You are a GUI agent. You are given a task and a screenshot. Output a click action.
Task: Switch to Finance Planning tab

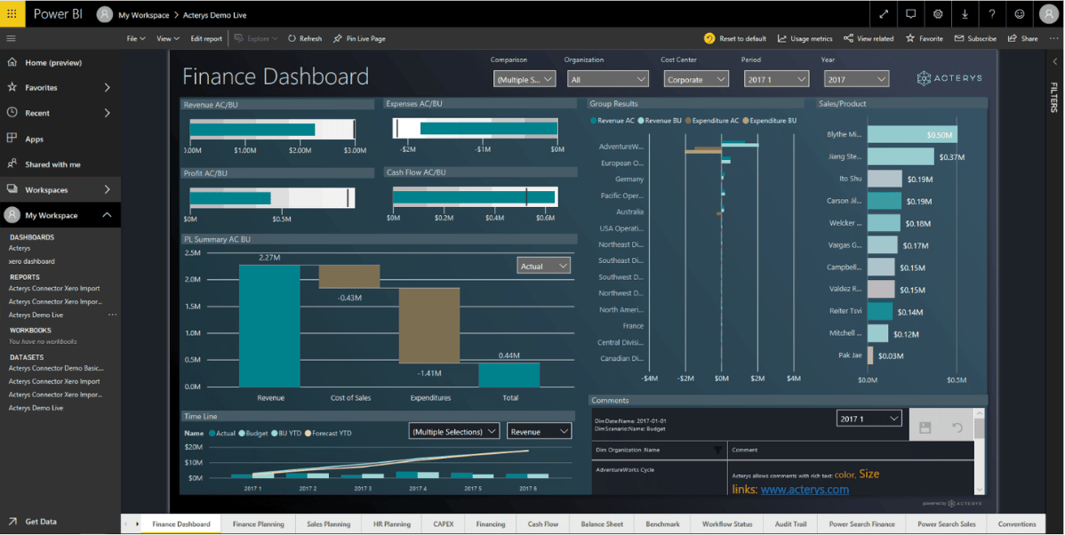(258, 524)
